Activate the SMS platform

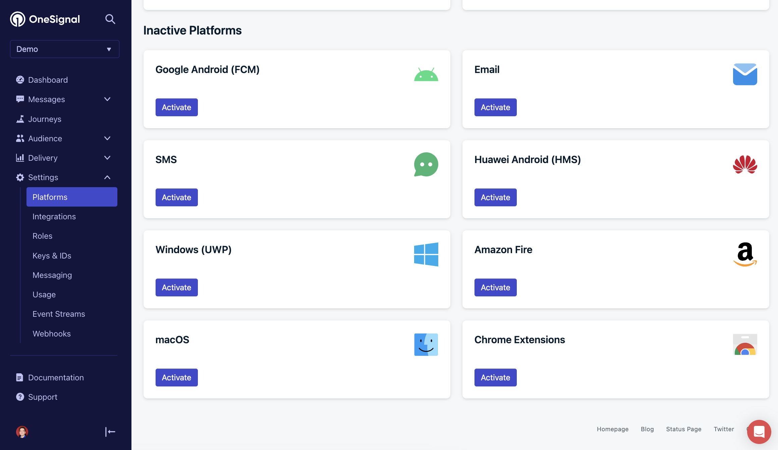(x=176, y=197)
